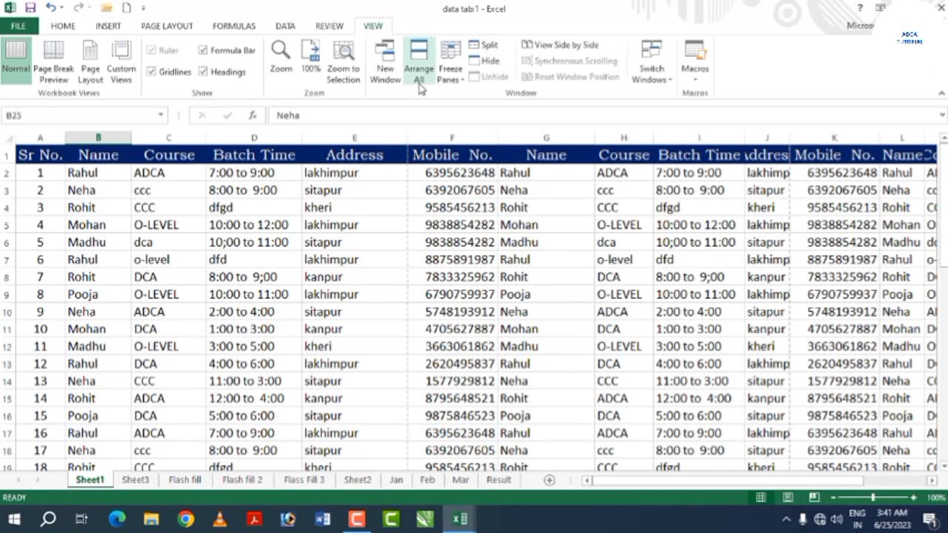948x533 pixels.
Task: Open the PAGE LAYOUT ribbon tab
Action: 167,26
